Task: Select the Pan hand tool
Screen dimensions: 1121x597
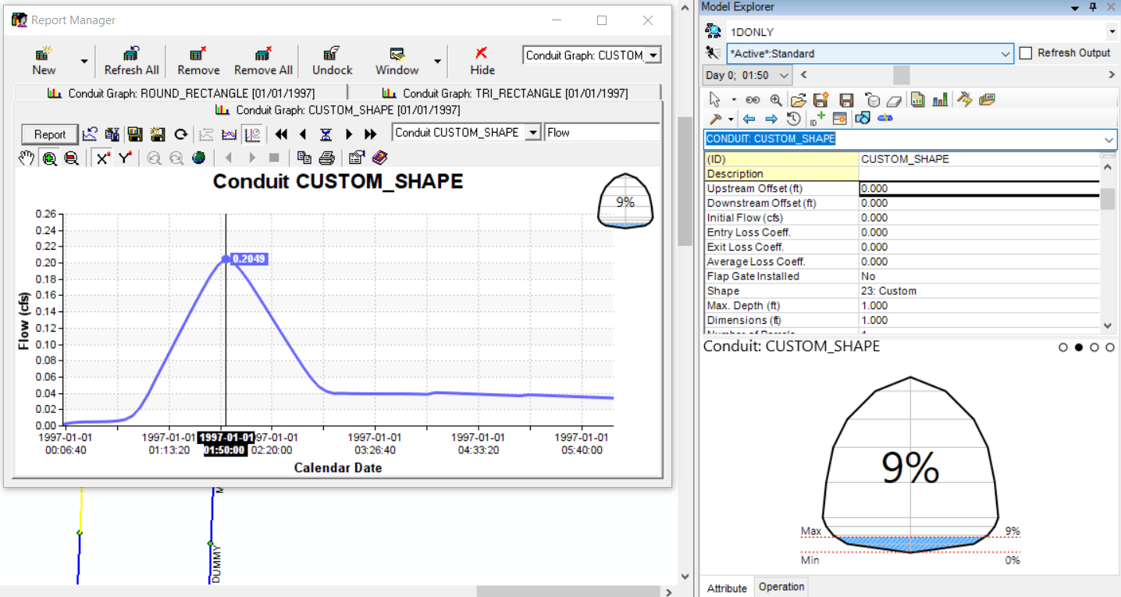Action: click(x=27, y=158)
